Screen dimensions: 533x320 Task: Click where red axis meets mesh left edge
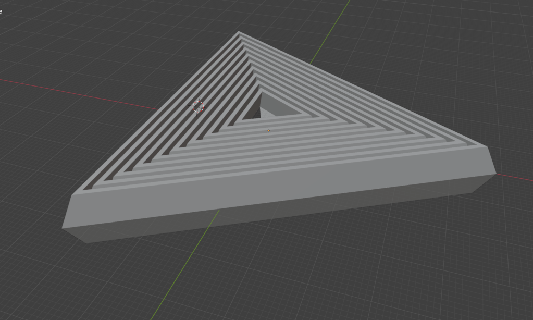(159, 110)
